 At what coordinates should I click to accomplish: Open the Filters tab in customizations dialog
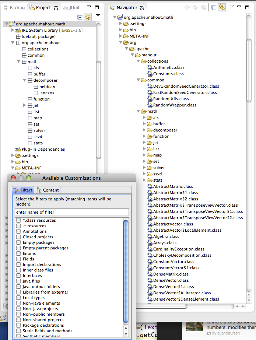[x=23, y=190]
